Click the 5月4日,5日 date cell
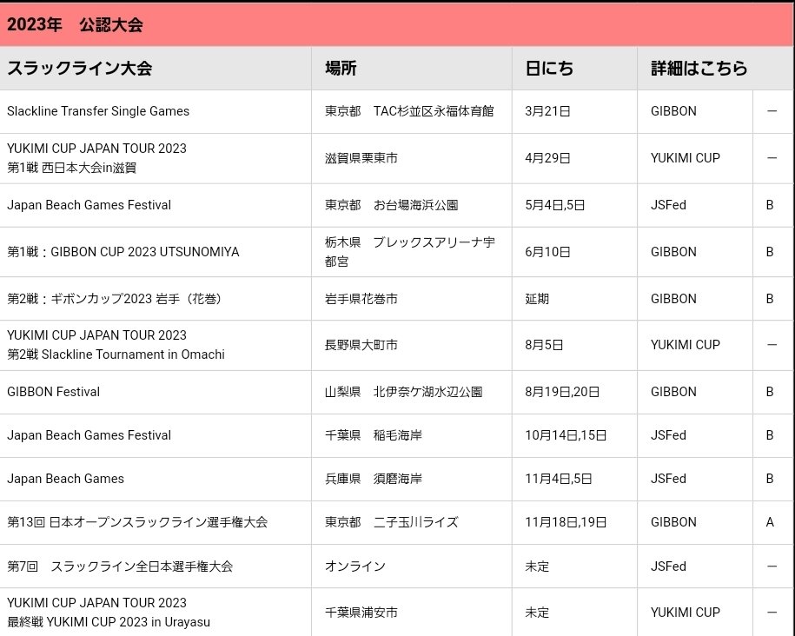 pos(555,205)
